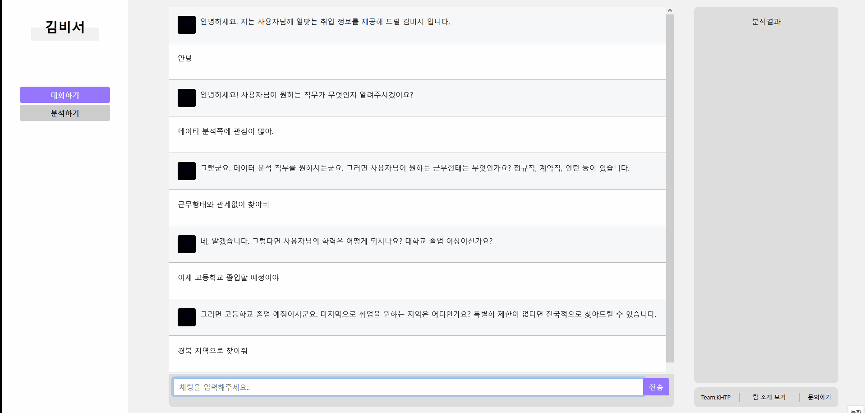Click the Team.KHTP footer label

(x=716, y=398)
